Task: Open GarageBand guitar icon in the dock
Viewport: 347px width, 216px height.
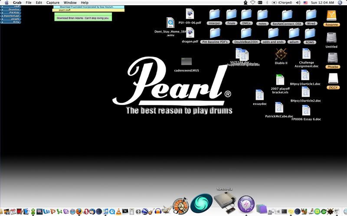Action: pos(151,212)
